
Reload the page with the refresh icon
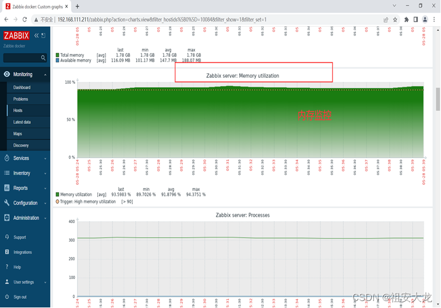pyautogui.click(x=24, y=19)
